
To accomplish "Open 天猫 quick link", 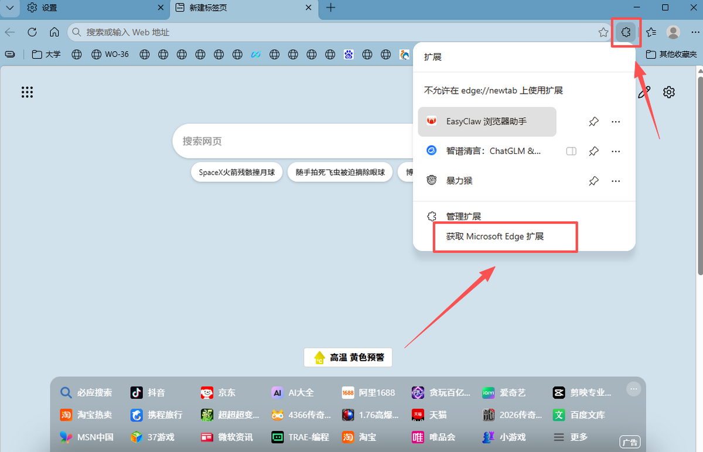I will coord(429,415).
